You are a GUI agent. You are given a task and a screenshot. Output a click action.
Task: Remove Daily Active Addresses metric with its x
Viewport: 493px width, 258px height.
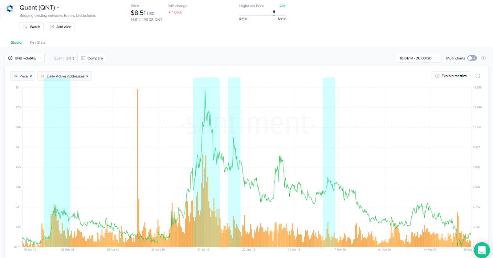pyautogui.click(x=88, y=76)
